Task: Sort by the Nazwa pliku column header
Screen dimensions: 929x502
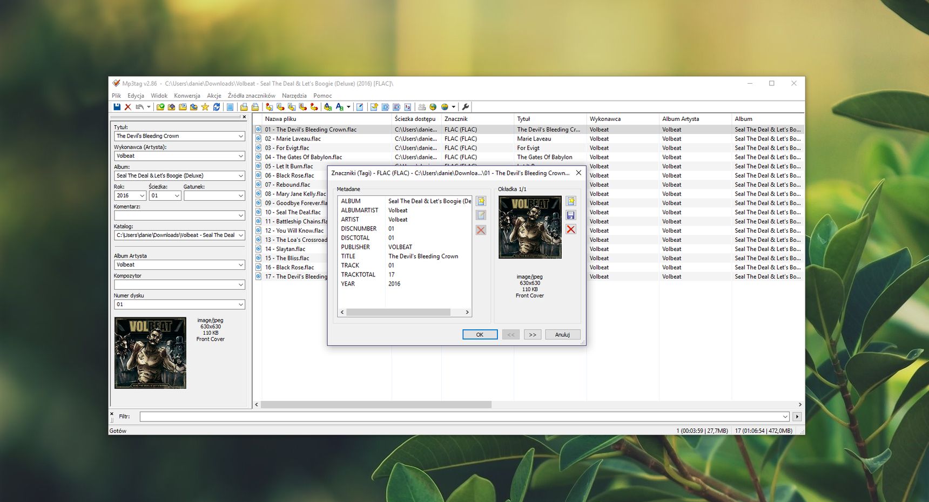Action: click(326, 119)
